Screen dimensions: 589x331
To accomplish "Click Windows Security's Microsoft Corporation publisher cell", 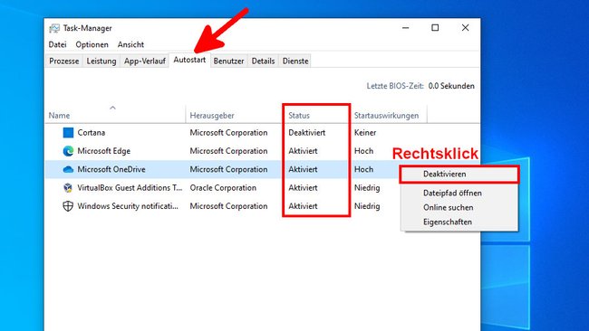I will point(228,206).
